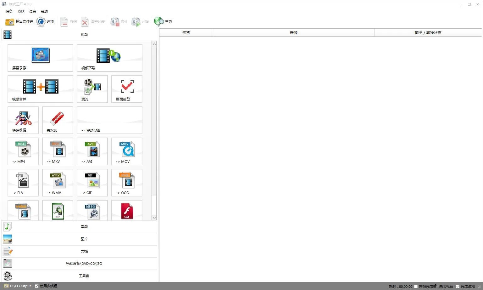Select the 画面裁剪 crop tool
Viewport: 483px width, 290px height.
click(127, 89)
